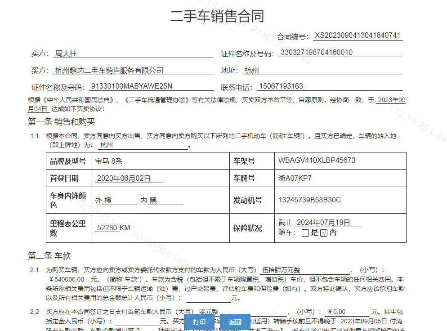Click heading 第一条 销售和购买
447x331 pixels.
(61, 122)
